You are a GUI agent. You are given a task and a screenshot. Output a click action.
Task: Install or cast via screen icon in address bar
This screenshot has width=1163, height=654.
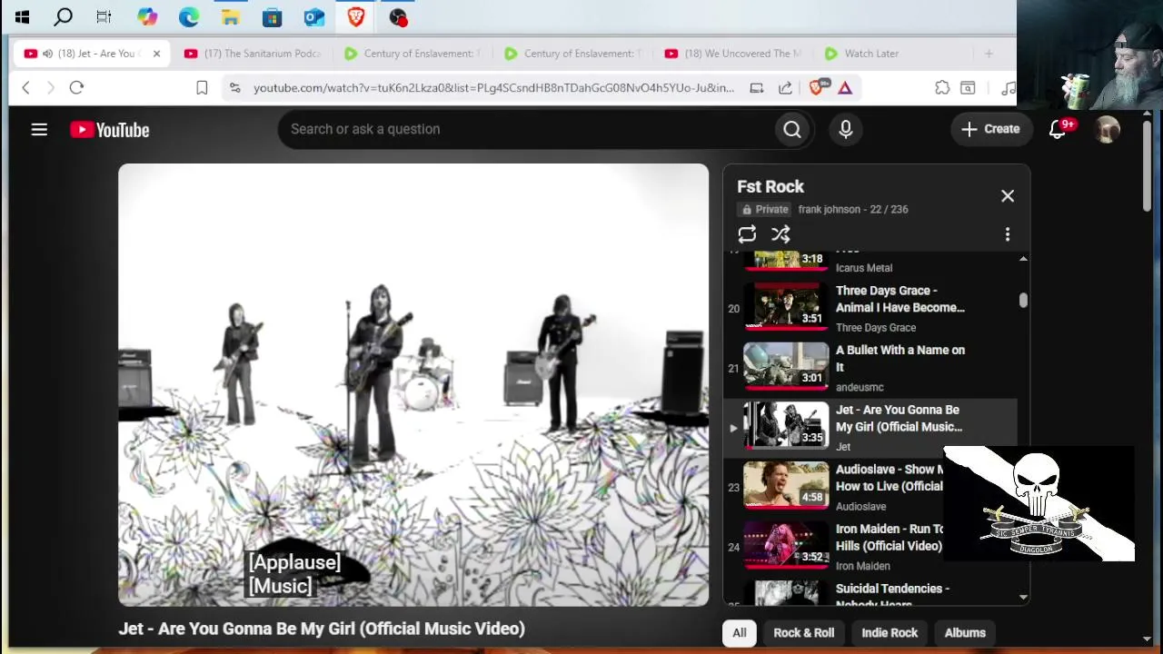756,87
